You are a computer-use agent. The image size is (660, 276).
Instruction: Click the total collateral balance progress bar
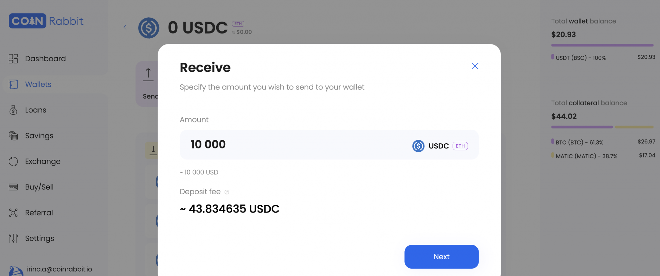click(602, 127)
